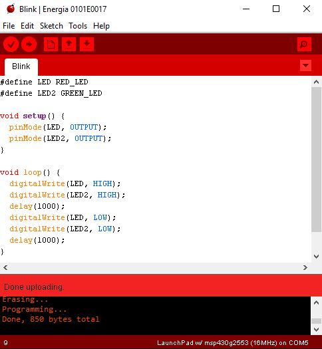The height and width of the screenshot is (349, 322).
Task: Click 'digitalWrite(LED2, LOW);' line
Action: 65,229
